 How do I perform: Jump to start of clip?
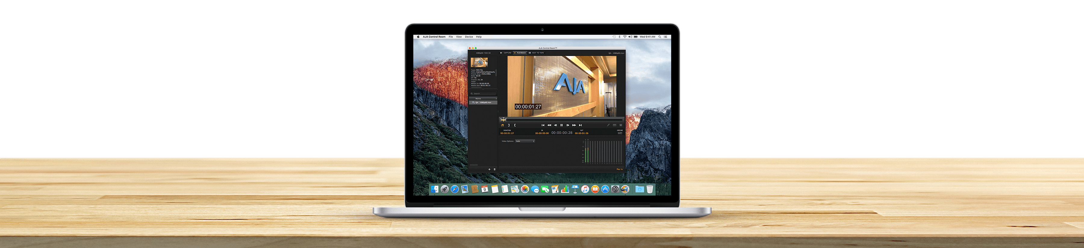tap(543, 125)
